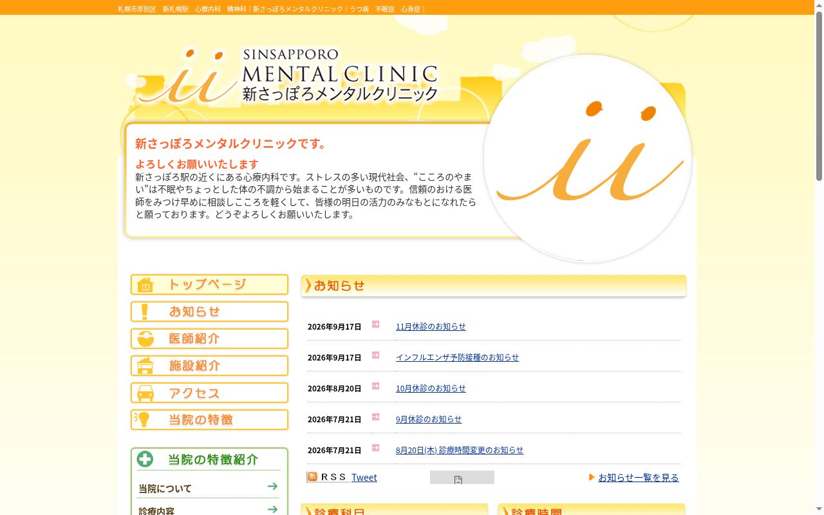Open the 10月休診のお知らせ link
The width and height of the screenshot is (824, 515).
click(x=431, y=388)
